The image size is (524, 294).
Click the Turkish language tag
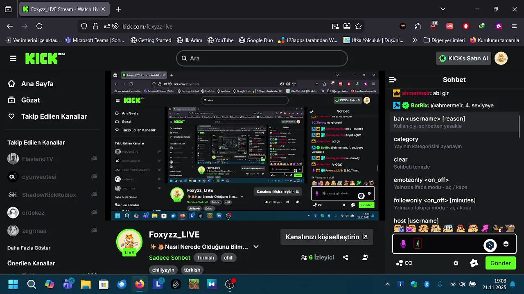coord(206,258)
